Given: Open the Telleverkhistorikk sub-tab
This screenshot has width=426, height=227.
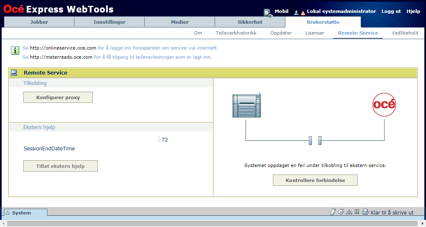Looking at the screenshot, I should coord(236,33).
